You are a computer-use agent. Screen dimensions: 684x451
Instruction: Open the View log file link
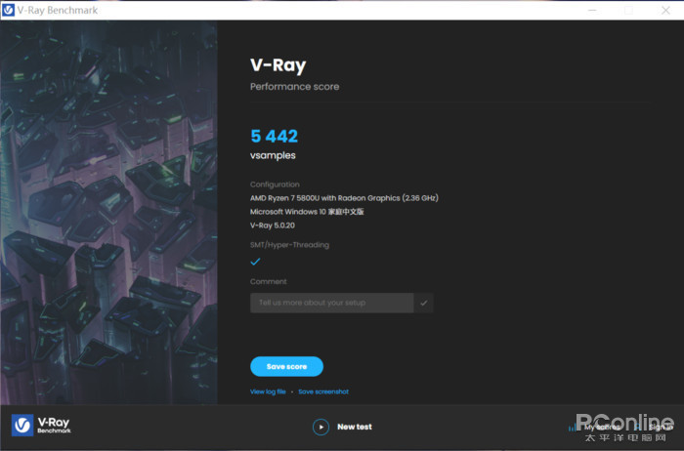(x=268, y=391)
